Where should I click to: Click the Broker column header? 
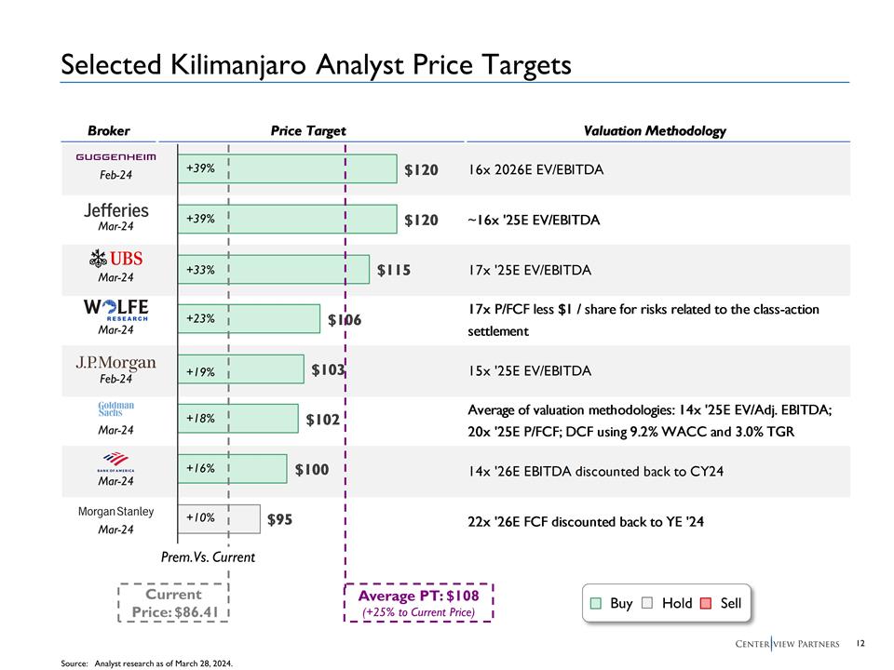(x=108, y=130)
